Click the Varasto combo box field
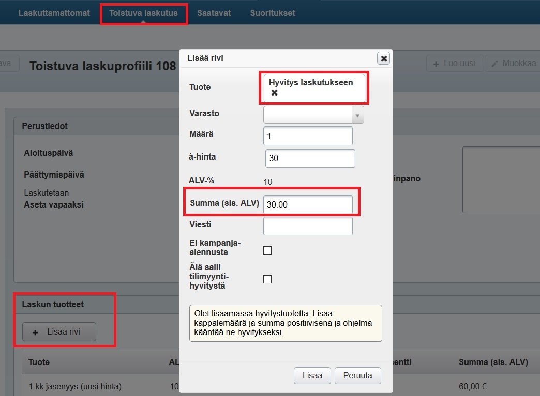The image size is (540, 396). pos(307,115)
